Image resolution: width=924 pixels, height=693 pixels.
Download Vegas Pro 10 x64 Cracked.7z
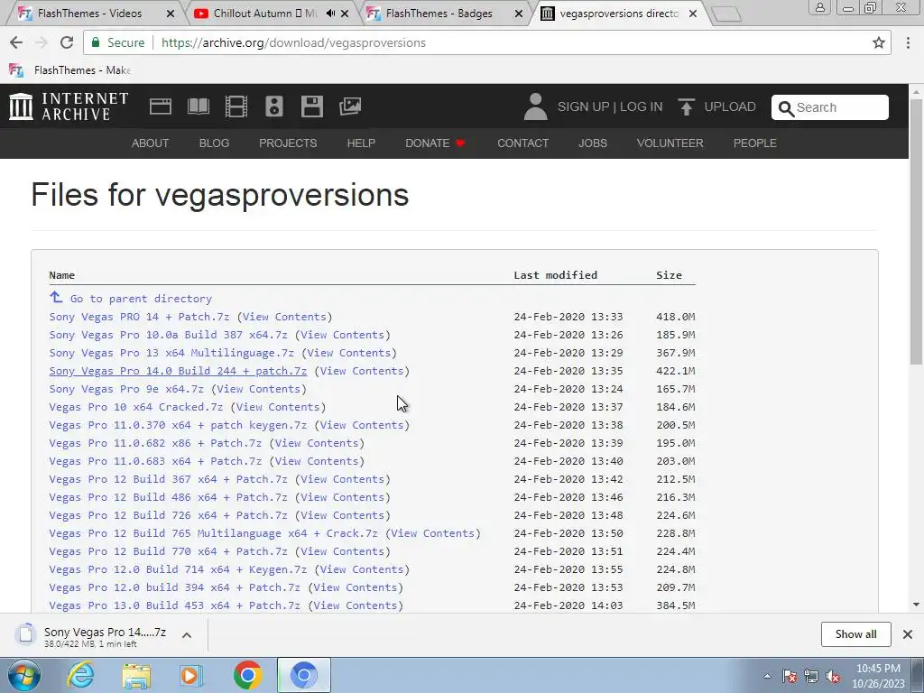(136, 407)
